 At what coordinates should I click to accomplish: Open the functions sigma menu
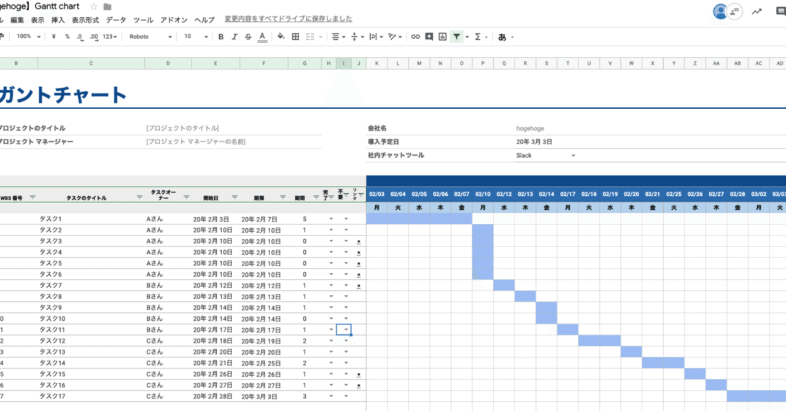click(x=478, y=37)
